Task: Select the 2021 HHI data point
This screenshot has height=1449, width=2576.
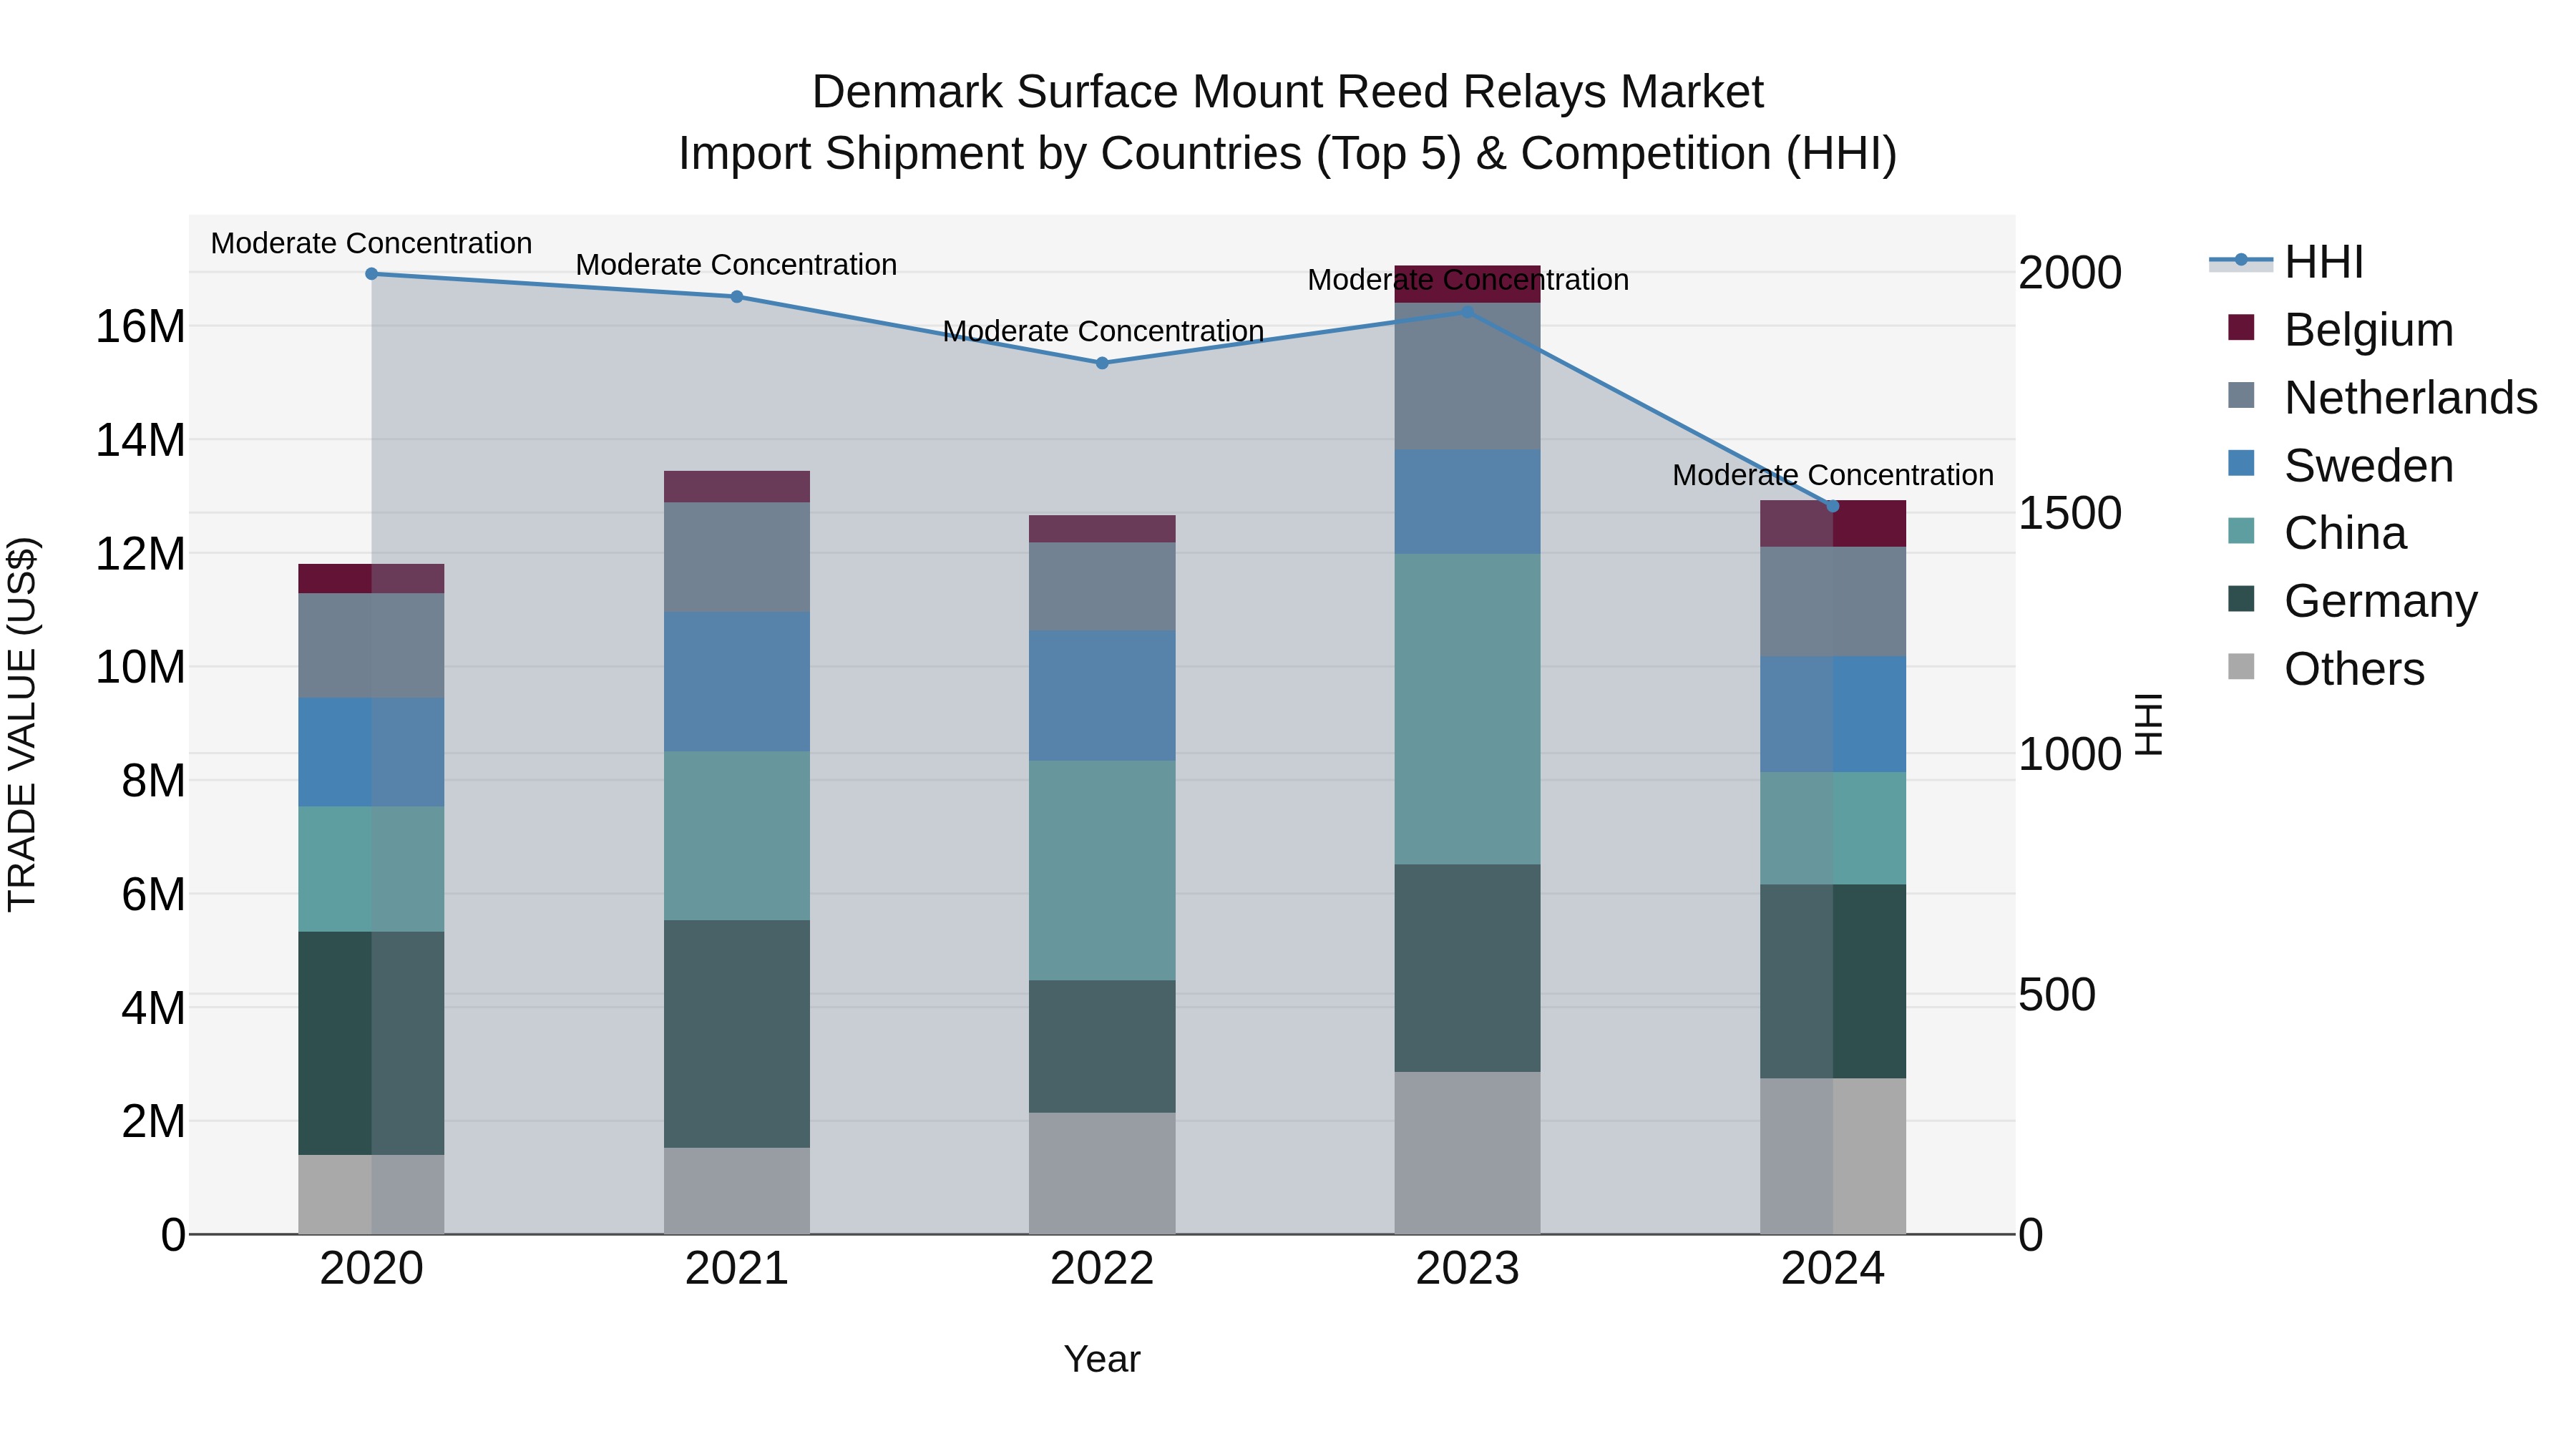Action: coord(737,296)
